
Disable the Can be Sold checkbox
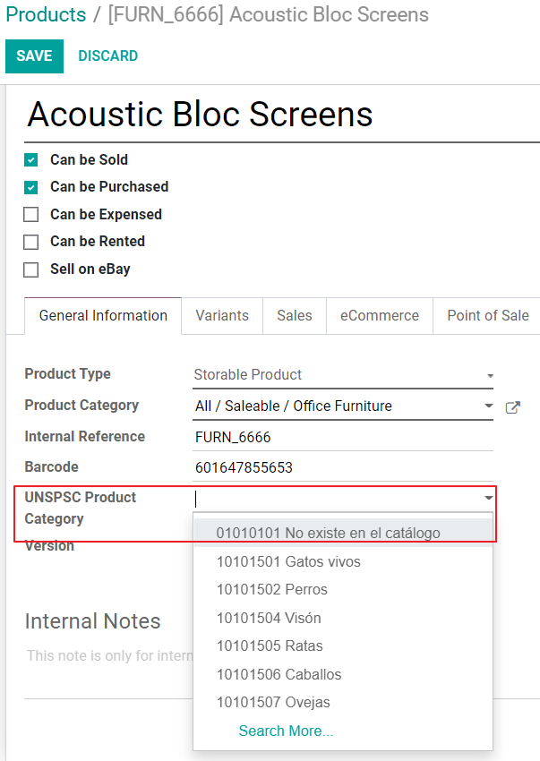point(30,159)
